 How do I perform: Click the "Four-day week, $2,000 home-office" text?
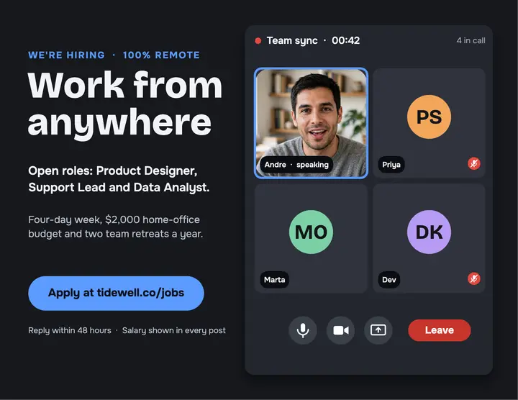[x=114, y=219]
